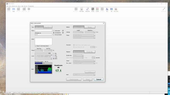The image size is (170, 95).
Task: Click the Measure toolbar icon
Action: (9, 9)
